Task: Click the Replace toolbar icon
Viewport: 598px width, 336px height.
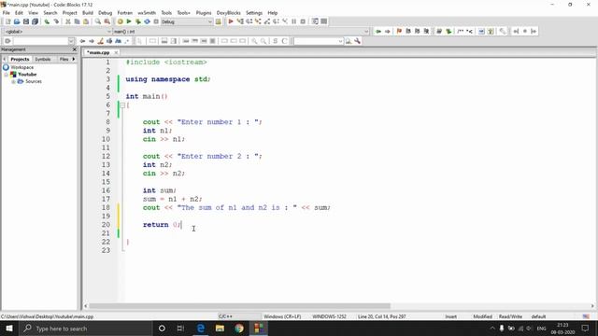Action: 107,21
